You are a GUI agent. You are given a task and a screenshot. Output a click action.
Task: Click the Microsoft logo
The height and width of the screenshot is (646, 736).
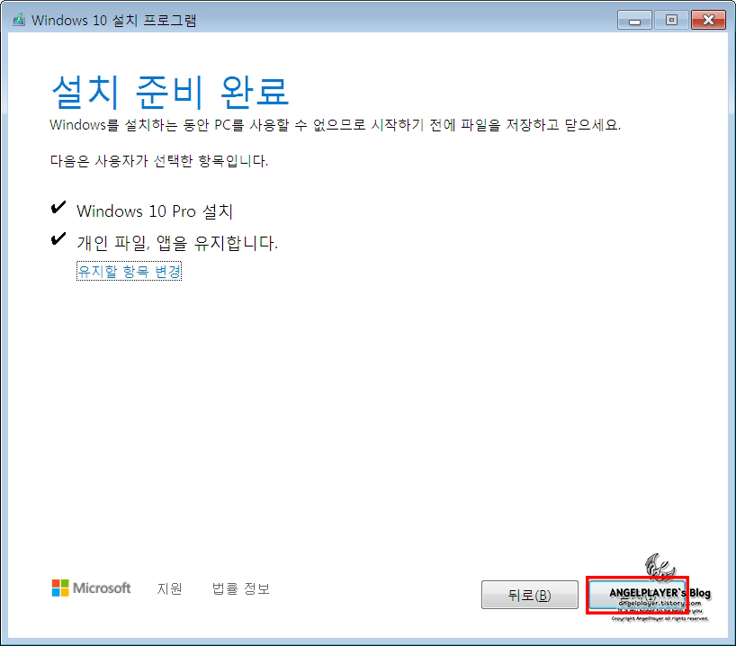pyautogui.click(x=91, y=588)
